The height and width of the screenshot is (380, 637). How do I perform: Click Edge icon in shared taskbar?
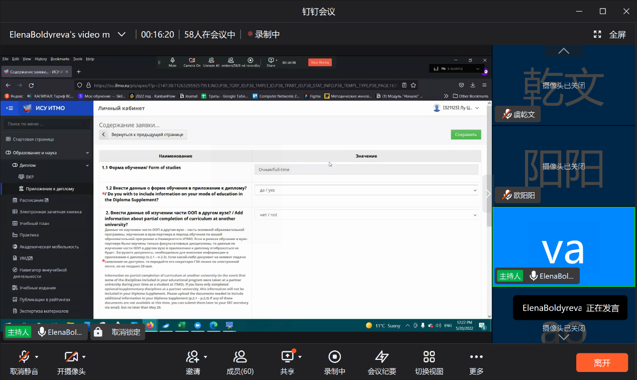pos(213,325)
